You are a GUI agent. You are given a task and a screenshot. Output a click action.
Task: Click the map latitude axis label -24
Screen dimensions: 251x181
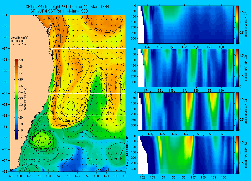click(5, 15)
